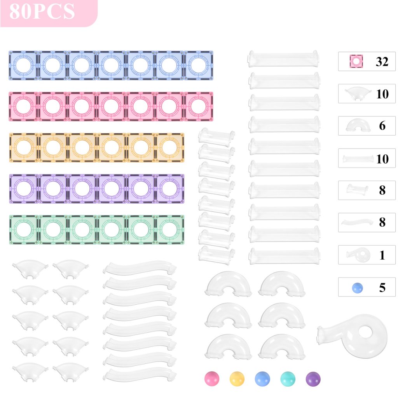Select the long straight track legend icon

point(357,158)
